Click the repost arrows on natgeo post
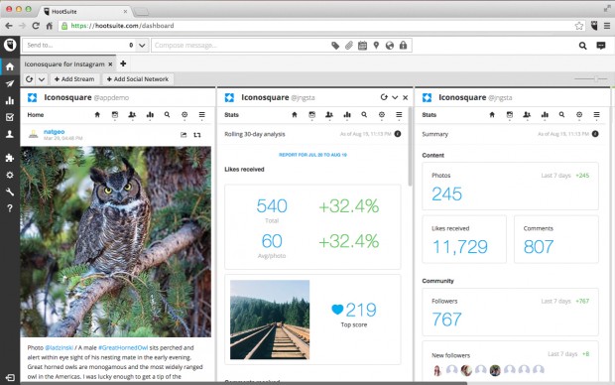Viewport: 615px width, 385px height. [197, 135]
